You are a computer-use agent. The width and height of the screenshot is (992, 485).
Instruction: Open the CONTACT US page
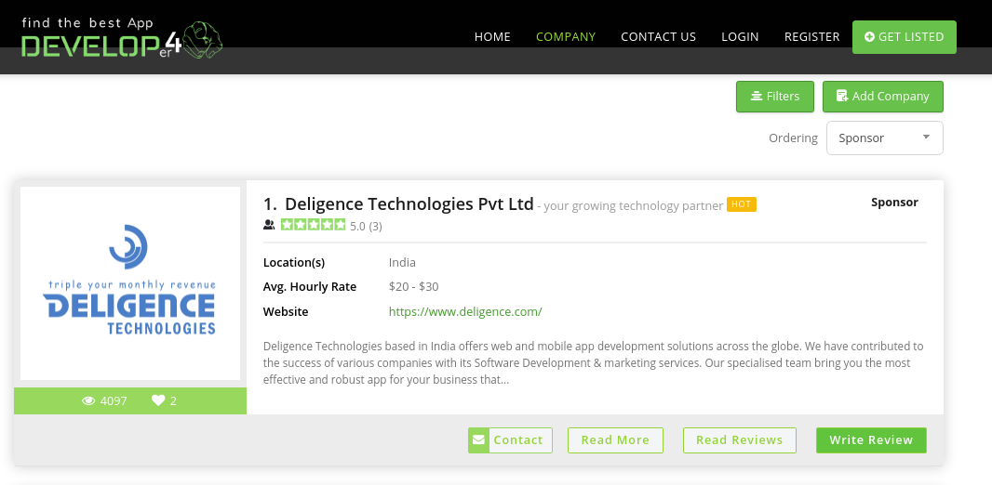point(658,36)
